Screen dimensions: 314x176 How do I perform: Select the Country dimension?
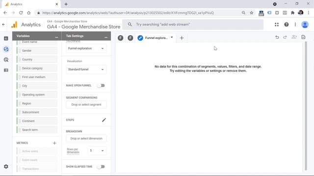[x=37, y=60]
